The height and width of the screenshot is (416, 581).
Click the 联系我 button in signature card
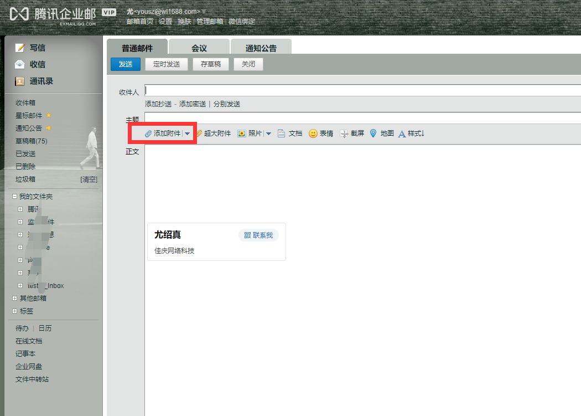(x=258, y=235)
